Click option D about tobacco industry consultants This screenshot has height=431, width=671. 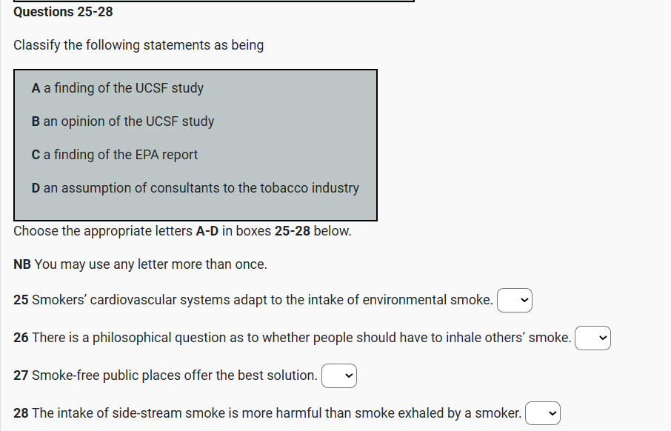(x=196, y=188)
